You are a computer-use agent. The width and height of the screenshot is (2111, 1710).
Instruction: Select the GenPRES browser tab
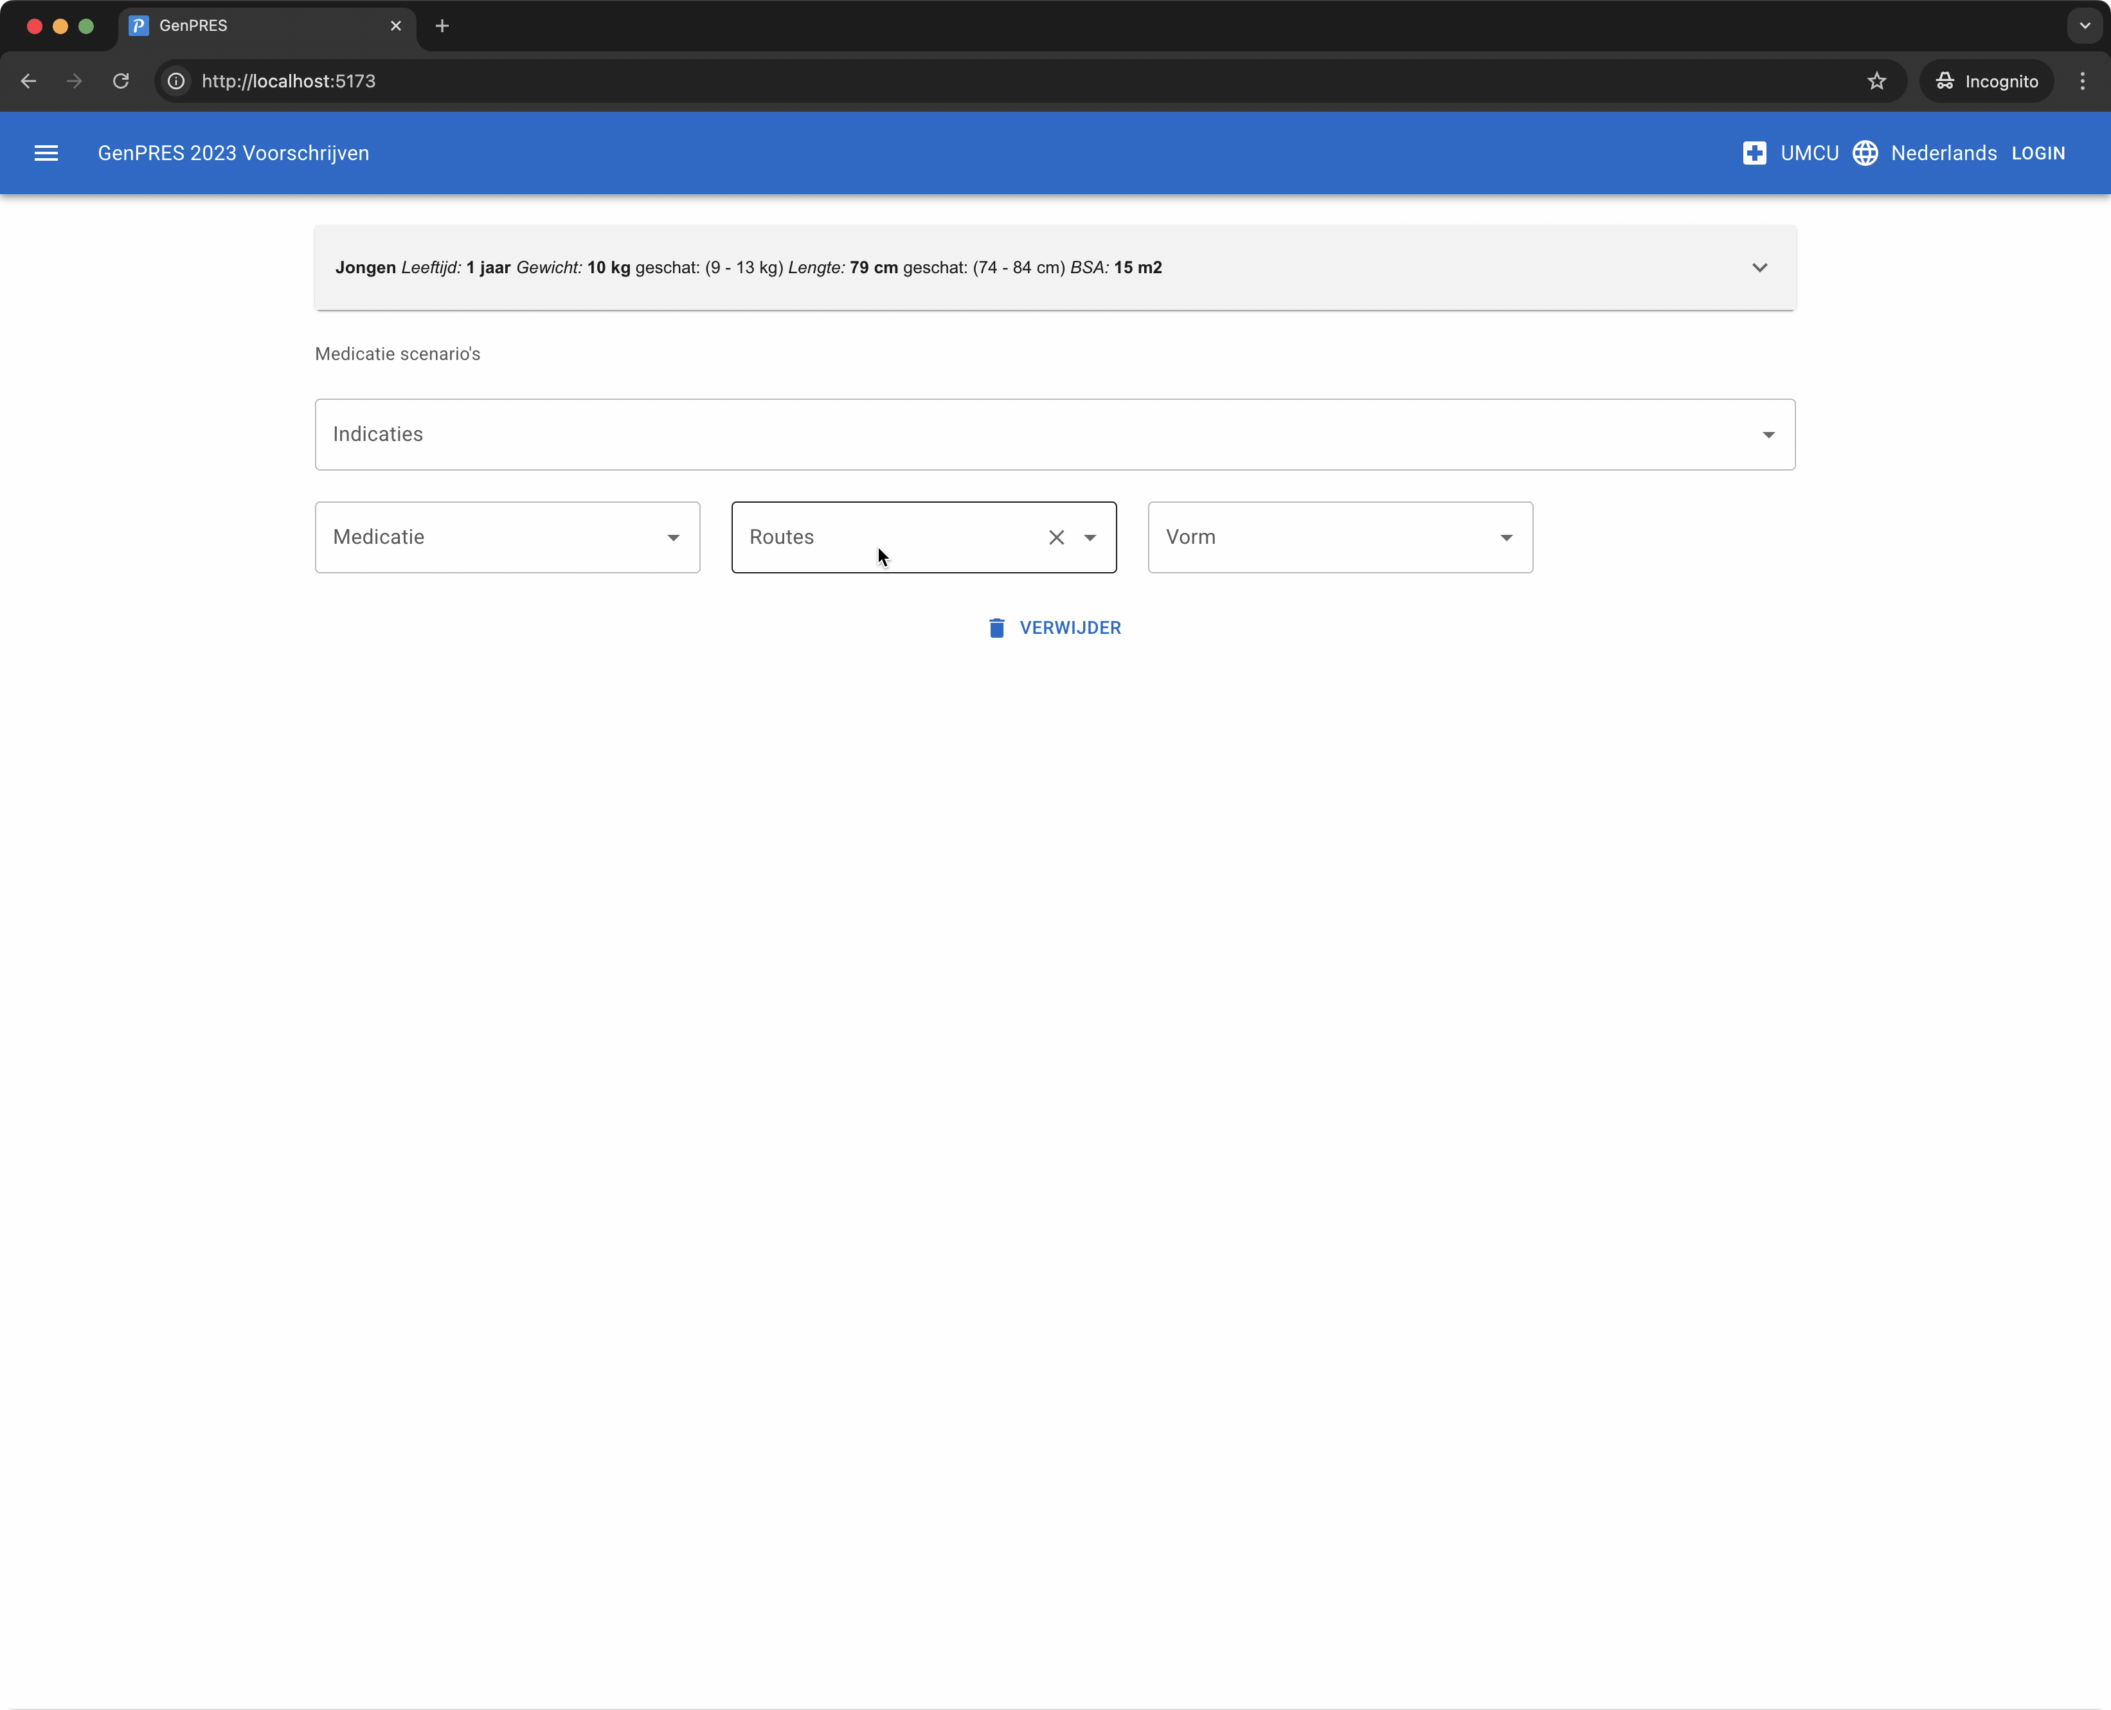[x=266, y=26]
